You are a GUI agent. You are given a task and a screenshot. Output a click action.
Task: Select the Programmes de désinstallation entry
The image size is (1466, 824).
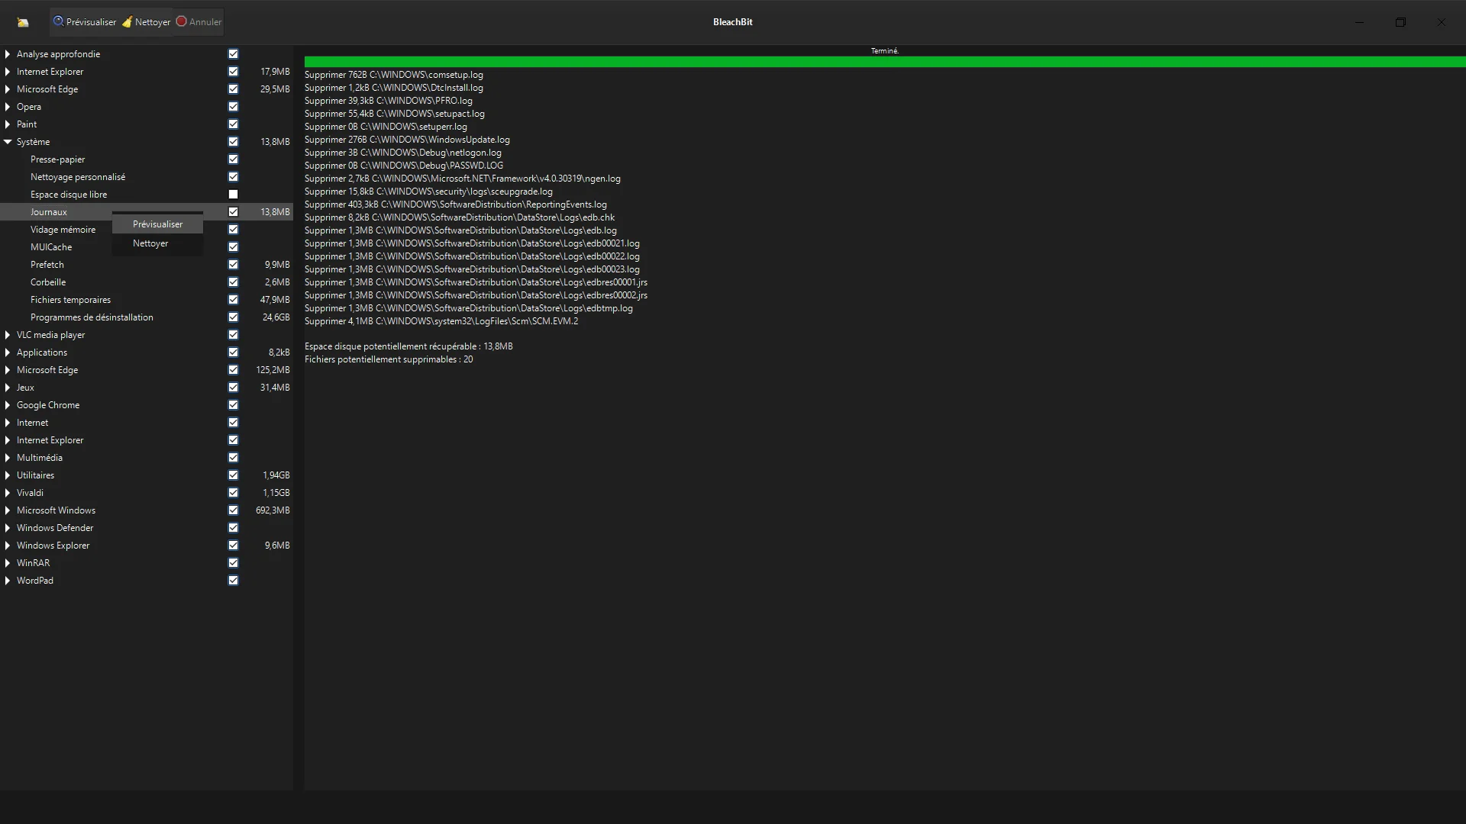(x=92, y=317)
